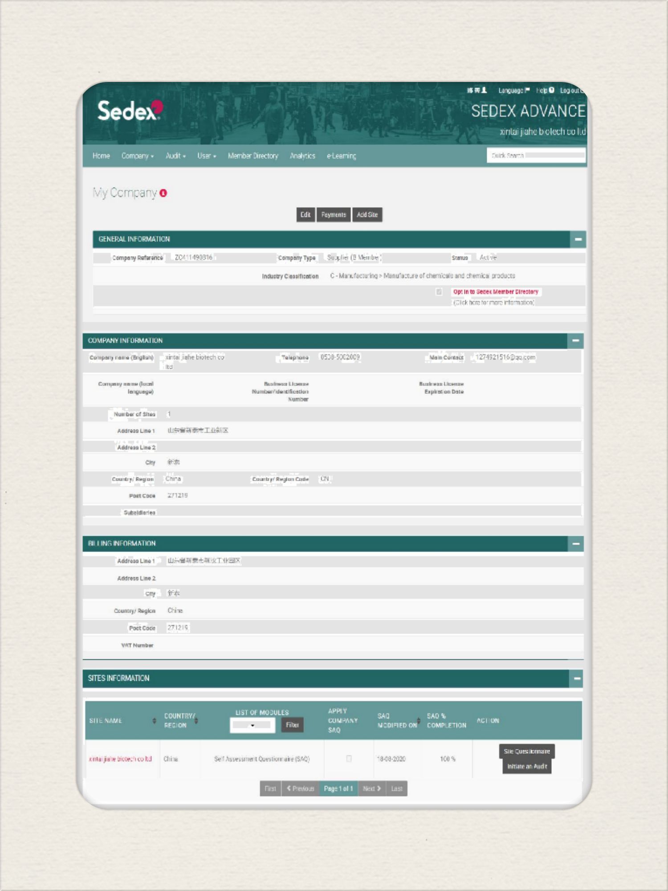Collapse the General Information section

578,239
